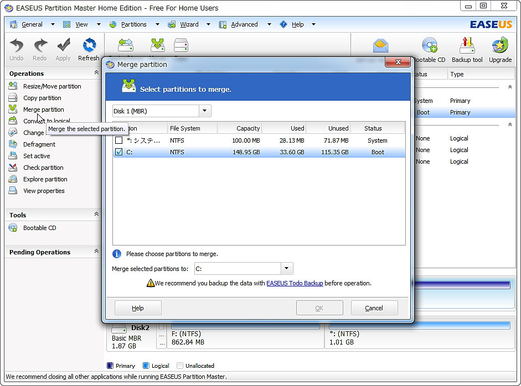Image resolution: width=521 pixels, height=386 pixels.
Task: Select Merge partition in the Operations panel
Action: click(44, 109)
